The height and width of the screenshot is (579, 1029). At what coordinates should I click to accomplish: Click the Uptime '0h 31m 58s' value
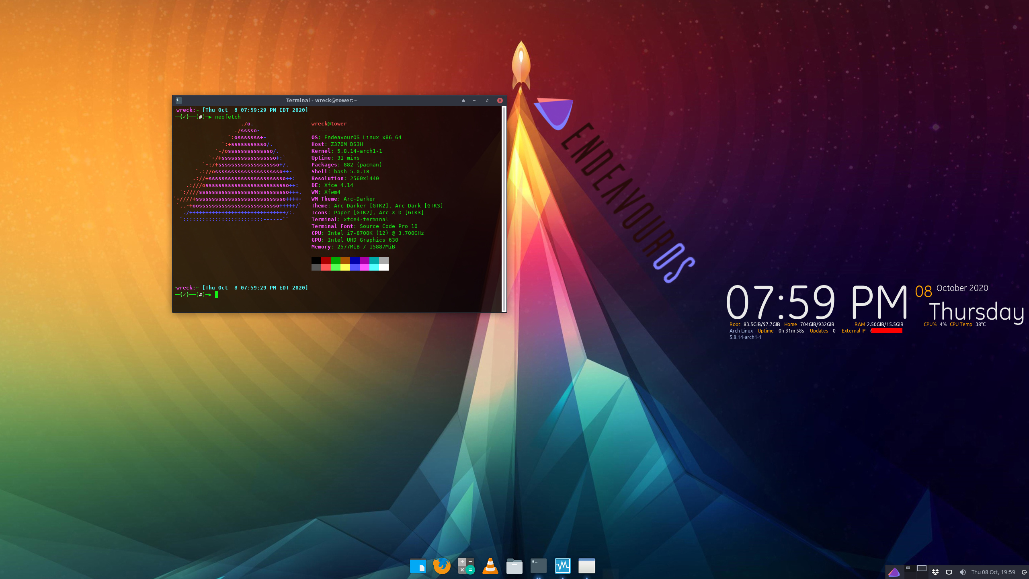point(791,331)
